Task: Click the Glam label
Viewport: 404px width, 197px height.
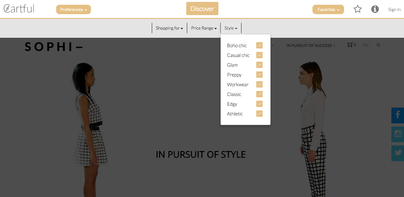Action: (233, 65)
